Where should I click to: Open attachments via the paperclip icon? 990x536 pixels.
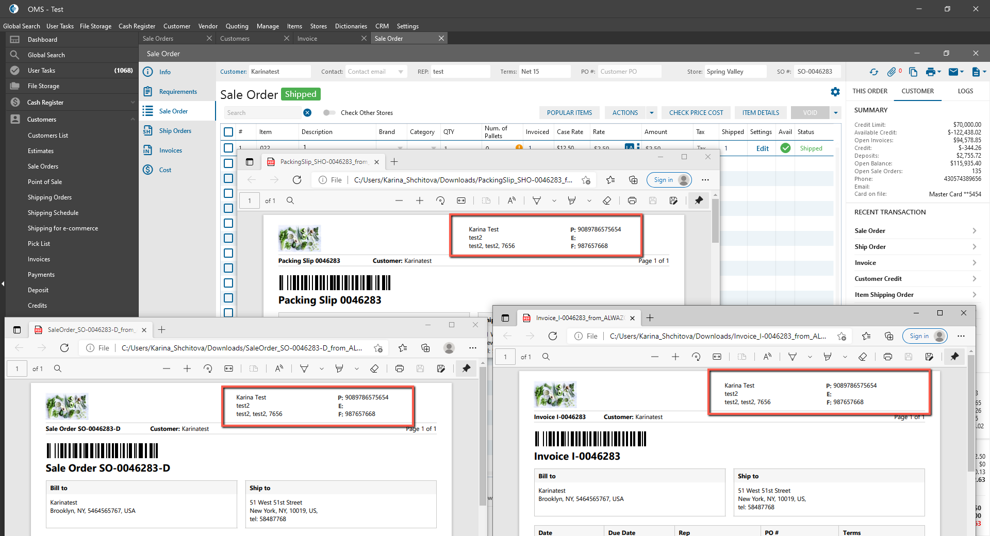click(892, 72)
